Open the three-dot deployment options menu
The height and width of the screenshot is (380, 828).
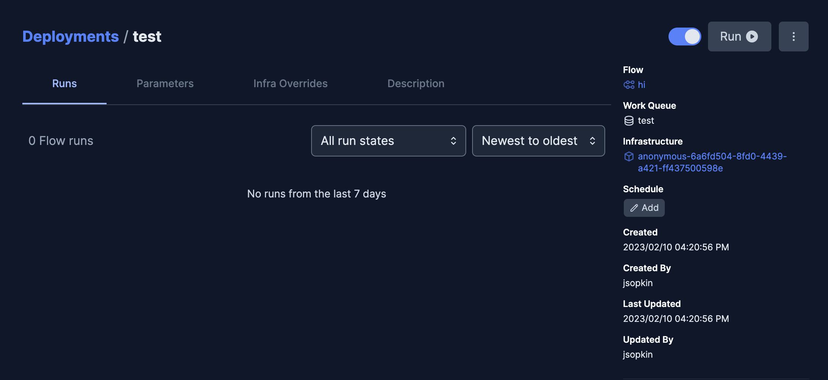[793, 36]
